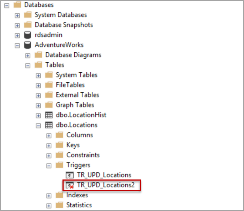Click the TR_UPD_Locations trigger icon
Image resolution: width=244 pixels, height=211 pixels.
pyautogui.click(x=70, y=175)
